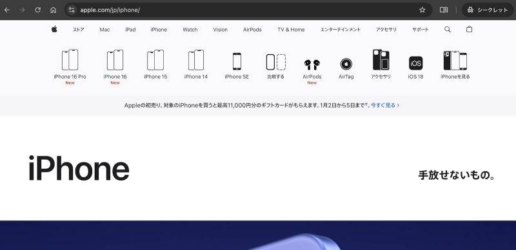The width and height of the screenshot is (516, 250).
Task: Open アクセサリ in the top navigation
Action: 386,30
